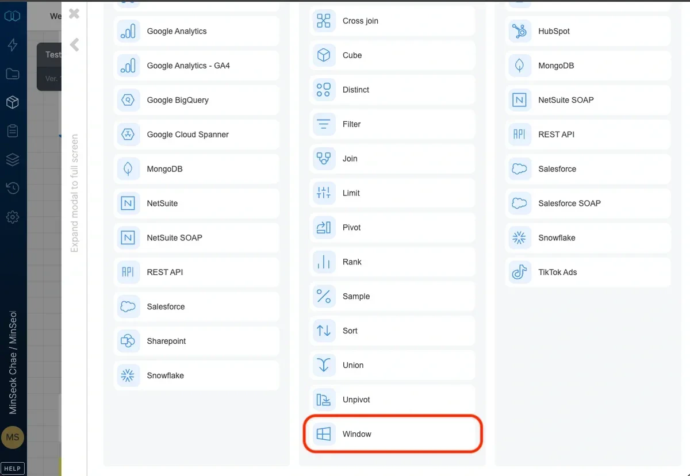Viewport: 690px width, 476px height.
Task: Open the folder icon in the left sidebar
Action: click(x=13, y=74)
